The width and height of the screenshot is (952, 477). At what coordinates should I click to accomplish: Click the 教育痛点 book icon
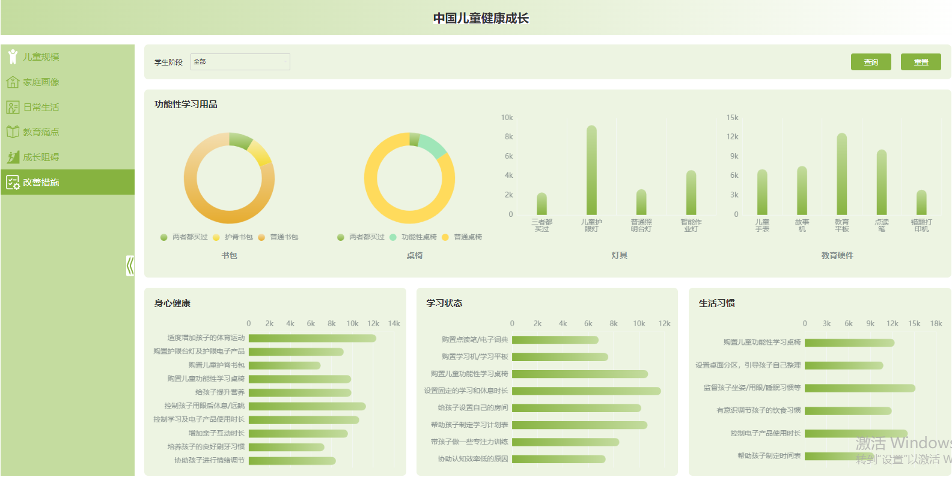tap(13, 132)
